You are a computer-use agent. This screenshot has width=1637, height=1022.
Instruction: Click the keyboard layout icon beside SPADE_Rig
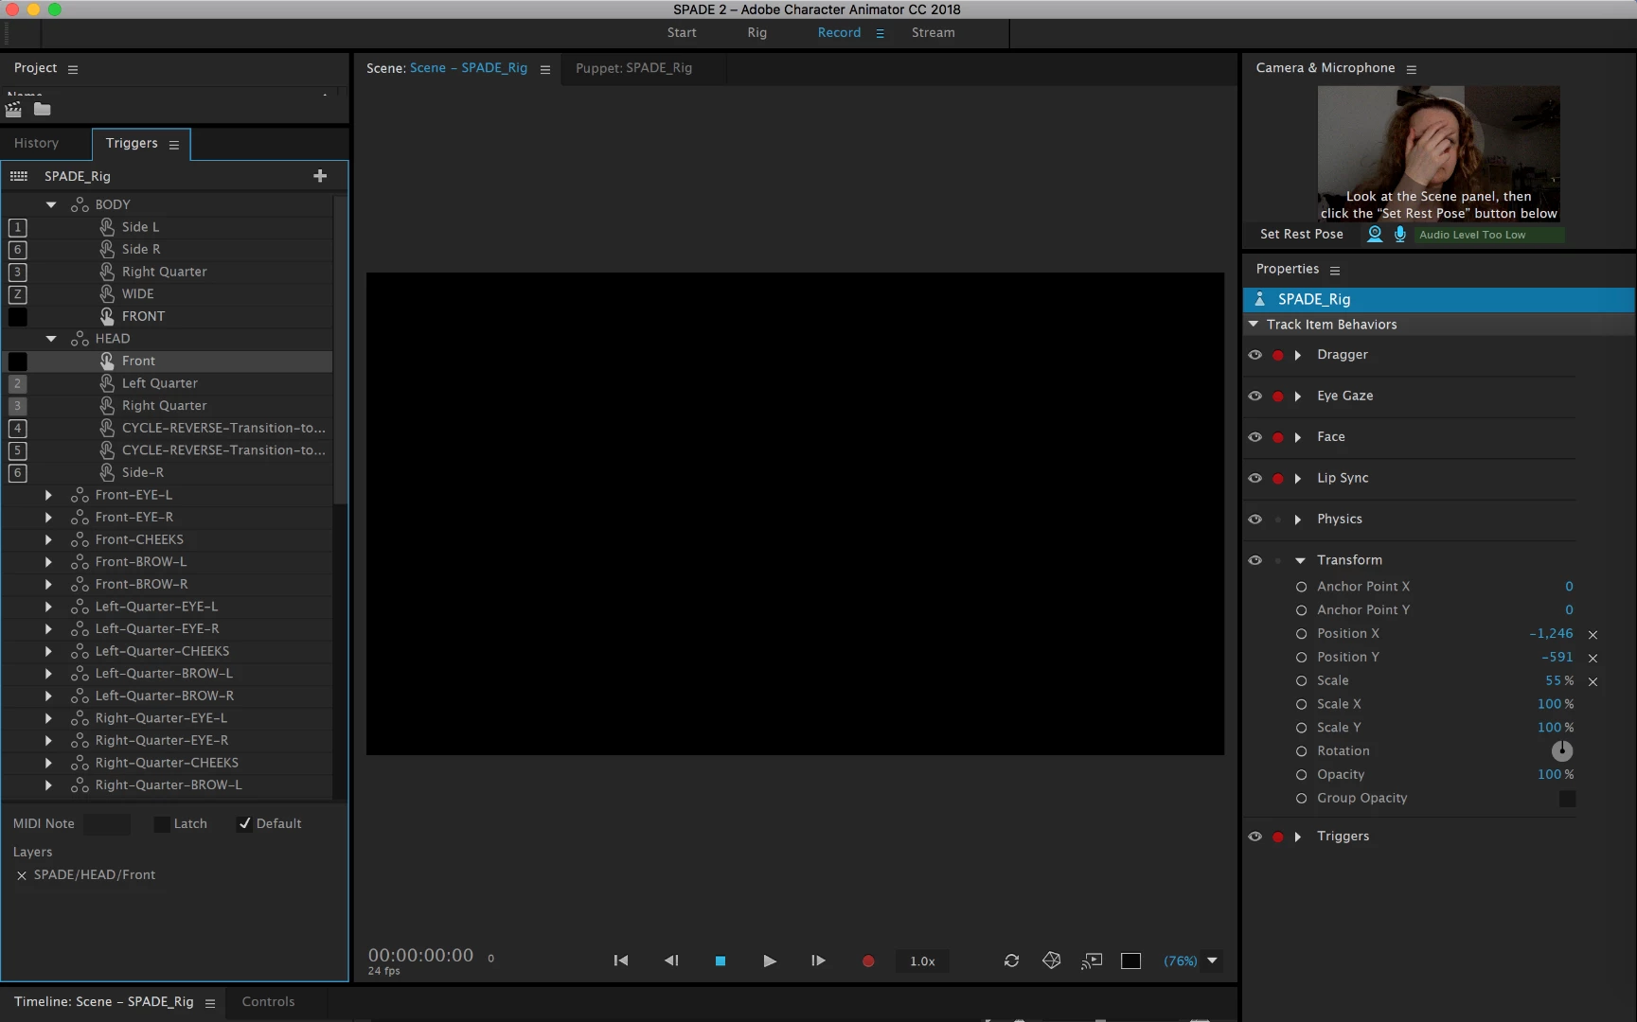[x=19, y=176]
